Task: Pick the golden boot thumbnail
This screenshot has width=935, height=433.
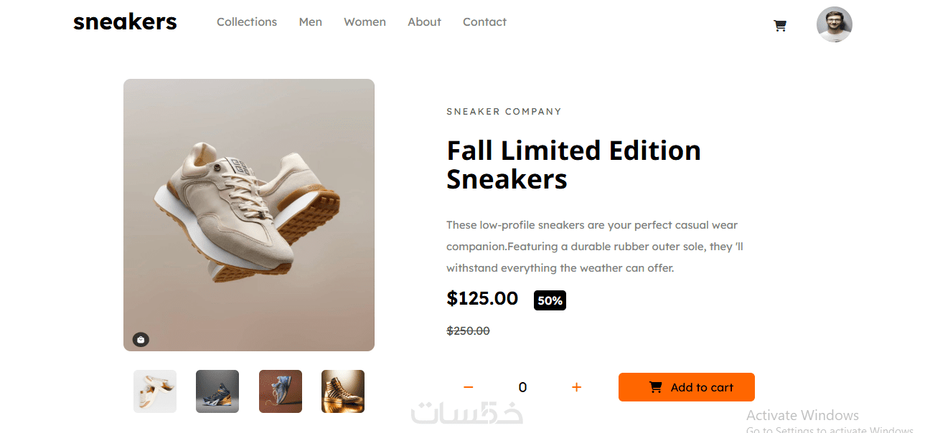Action: [x=343, y=391]
